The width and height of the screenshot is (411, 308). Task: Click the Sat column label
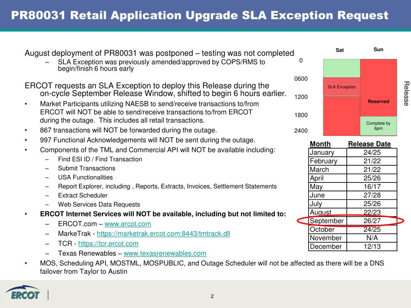[x=340, y=50]
